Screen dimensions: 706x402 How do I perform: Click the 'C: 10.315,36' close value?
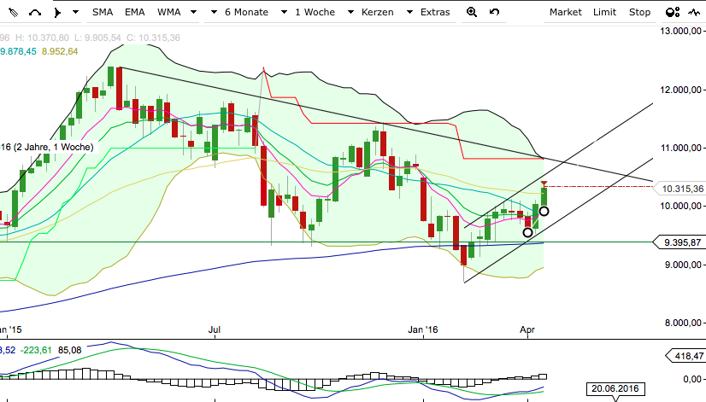pos(153,38)
